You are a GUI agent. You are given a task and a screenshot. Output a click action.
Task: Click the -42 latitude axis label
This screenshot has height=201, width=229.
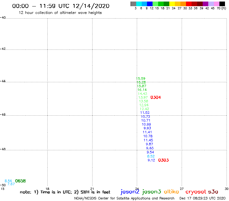3,49
